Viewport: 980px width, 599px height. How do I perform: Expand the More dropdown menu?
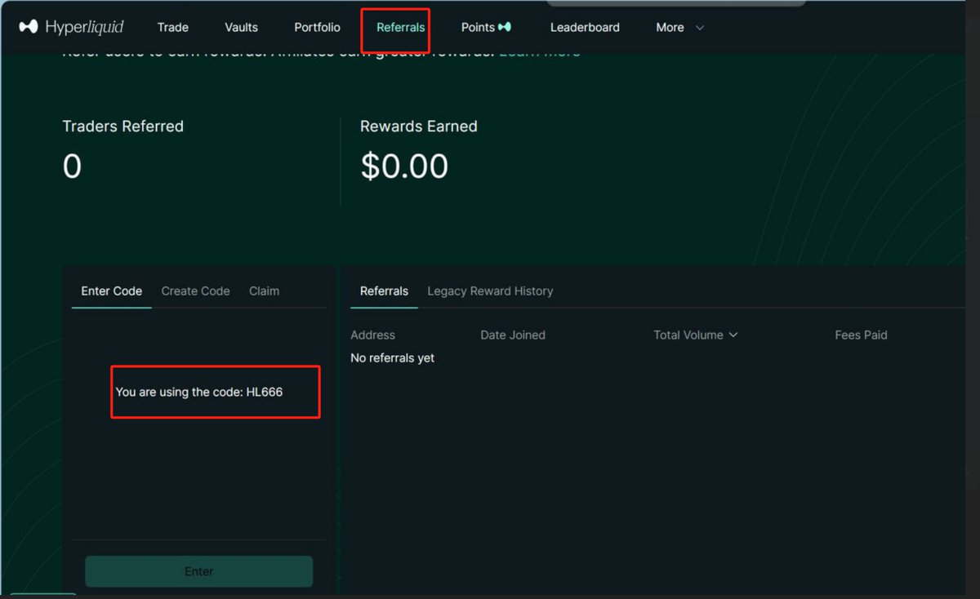click(679, 27)
